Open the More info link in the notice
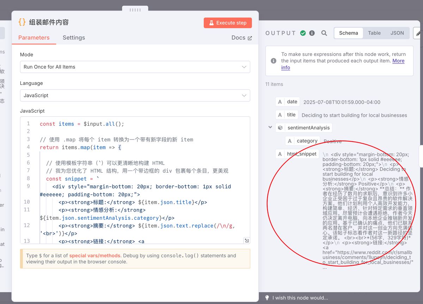This screenshot has width=423, height=304. [x=398, y=61]
